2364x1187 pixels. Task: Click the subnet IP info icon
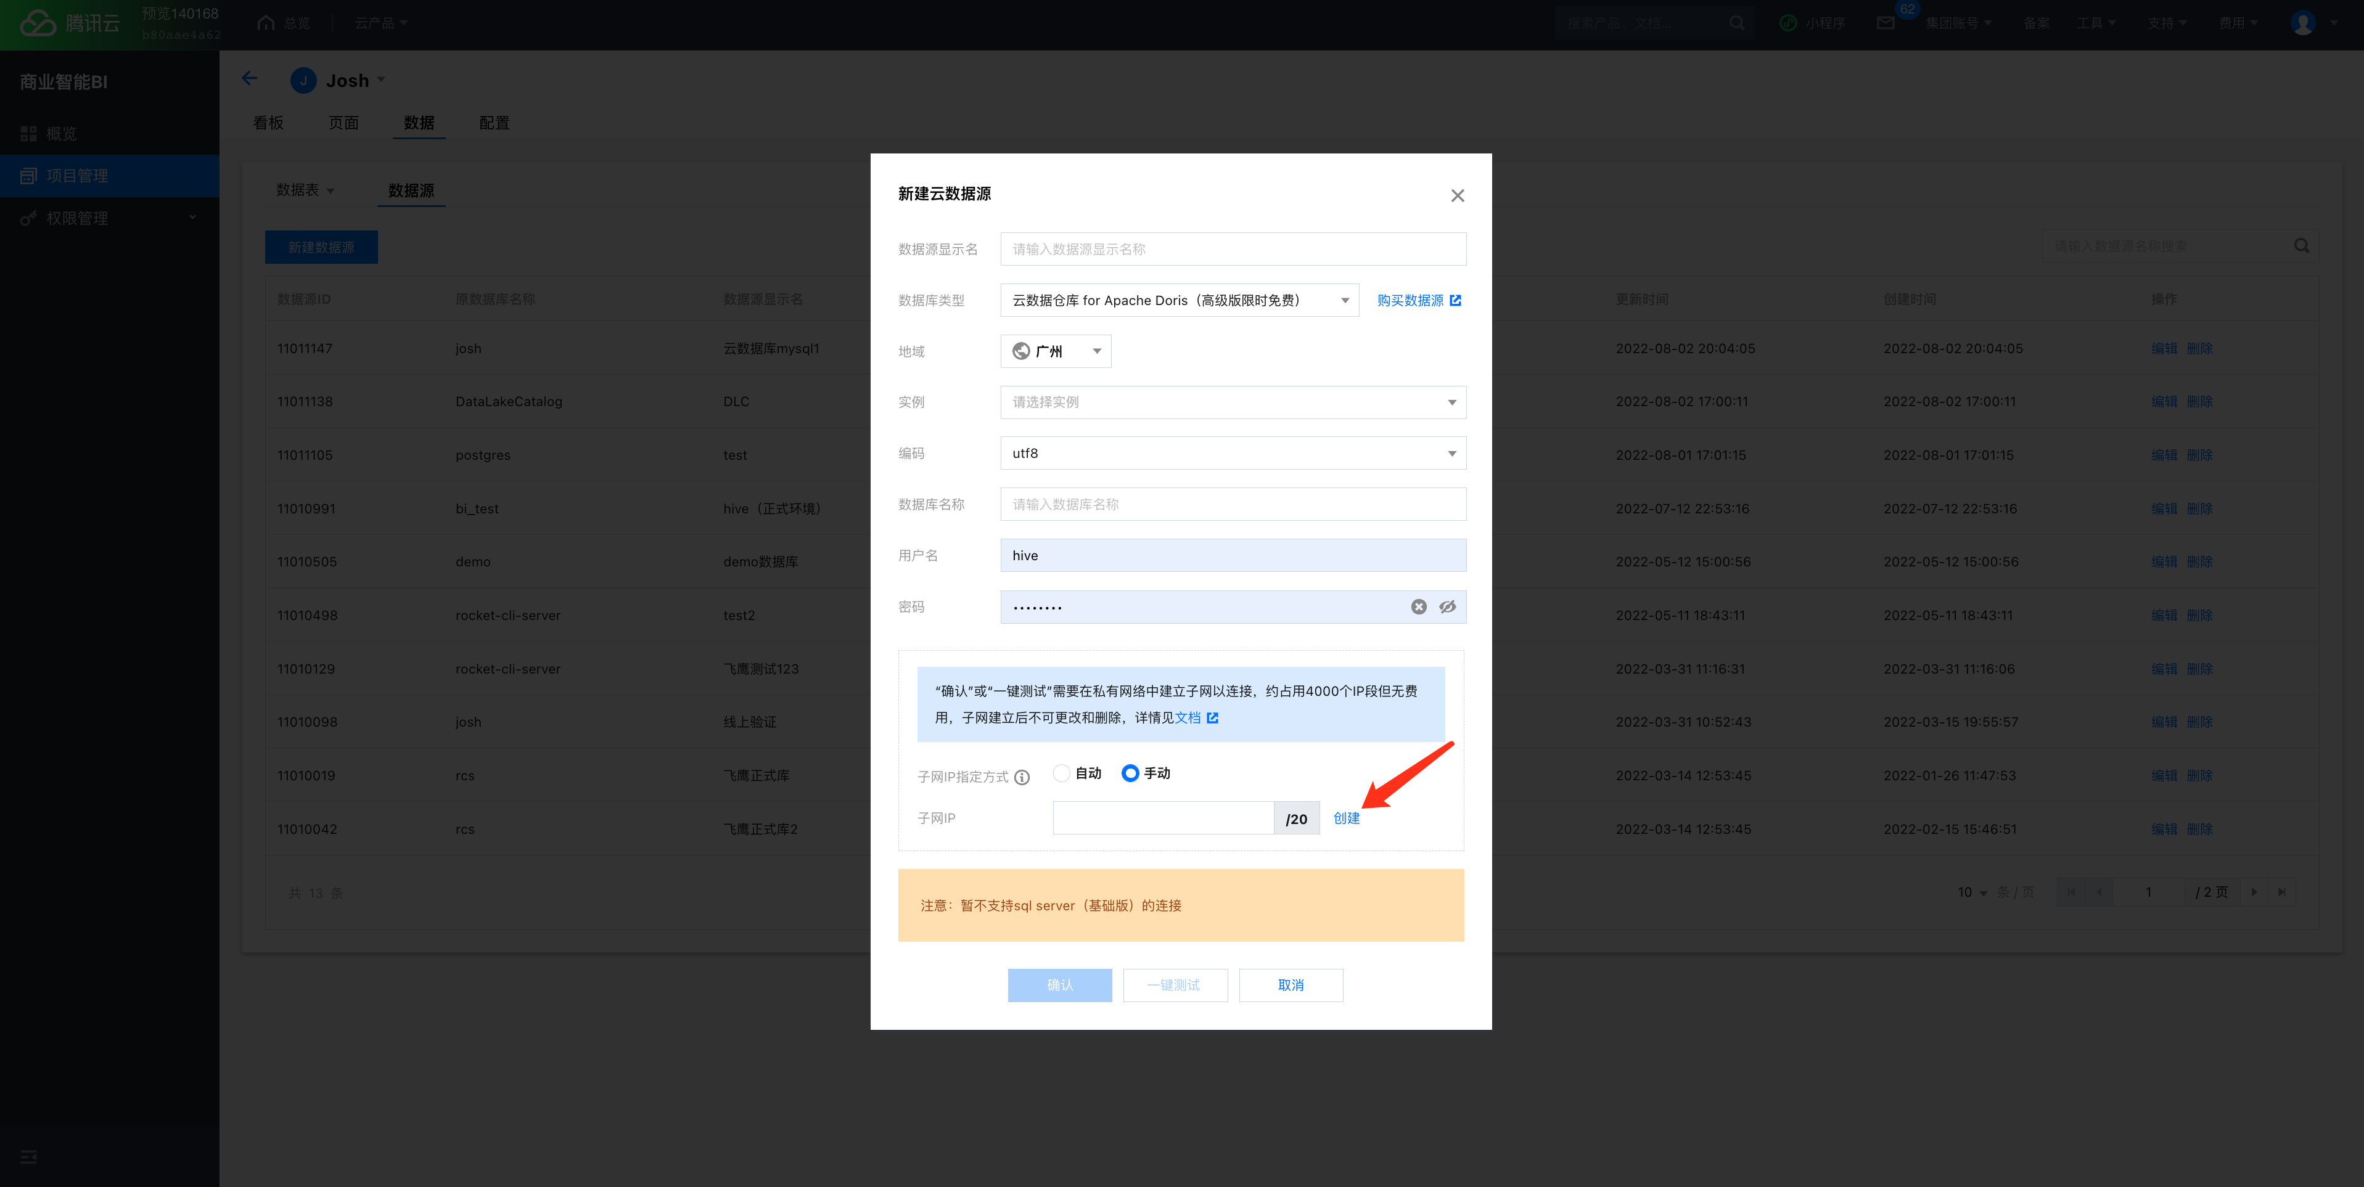click(x=1022, y=777)
